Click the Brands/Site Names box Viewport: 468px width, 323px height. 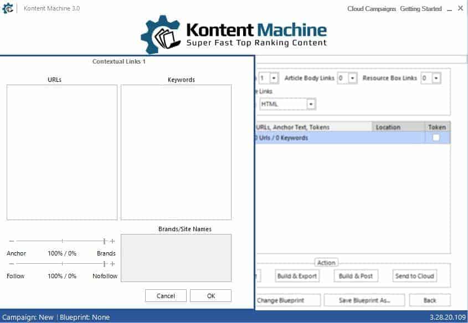pos(176,258)
